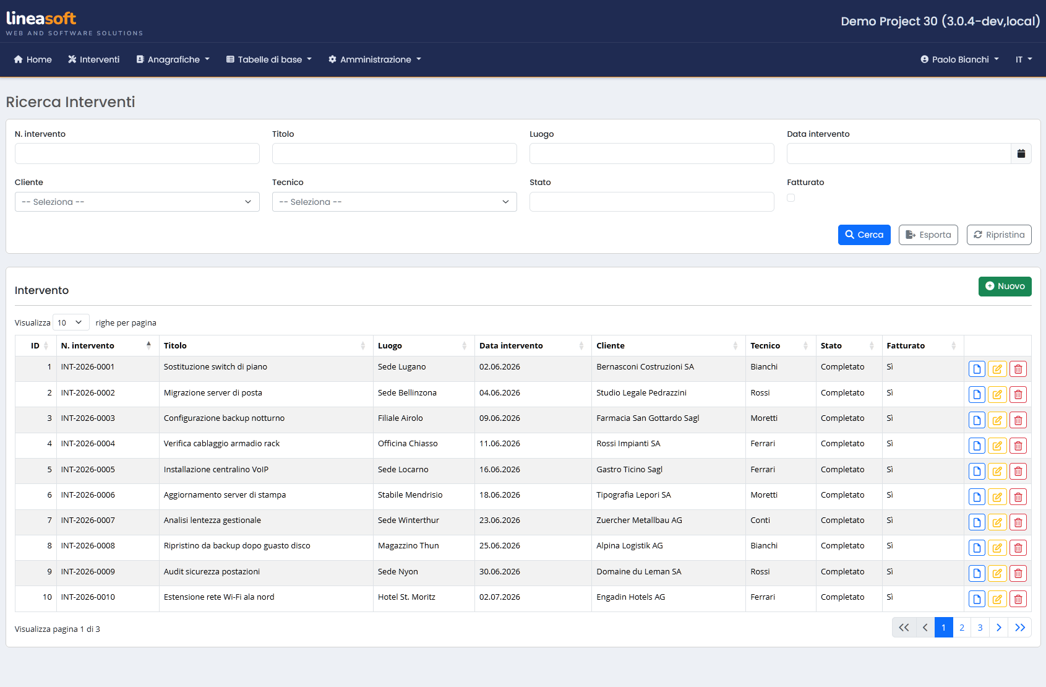Screen dimensions: 1046x687
Task: Delete intervention INT-2026-0007
Action: coord(1018,523)
